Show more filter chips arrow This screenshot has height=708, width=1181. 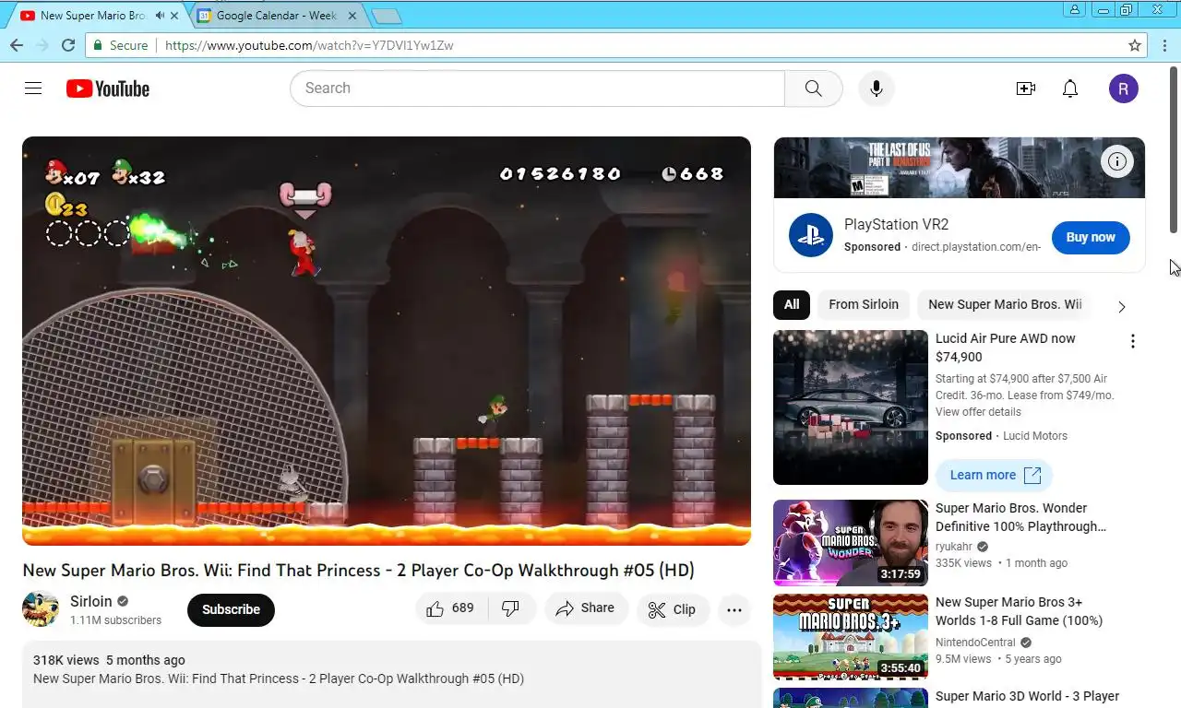pyautogui.click(x=1122, y=306)
